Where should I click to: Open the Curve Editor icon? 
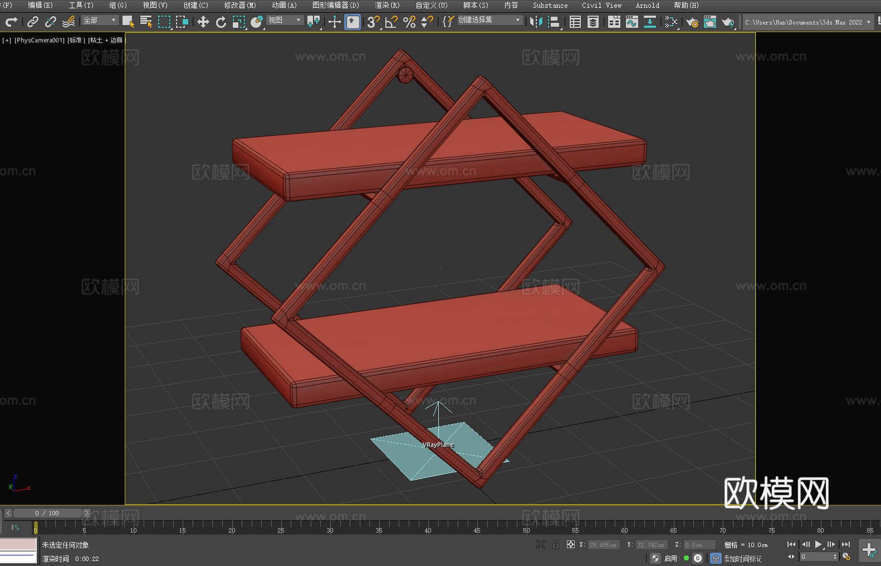click(632, 22)
